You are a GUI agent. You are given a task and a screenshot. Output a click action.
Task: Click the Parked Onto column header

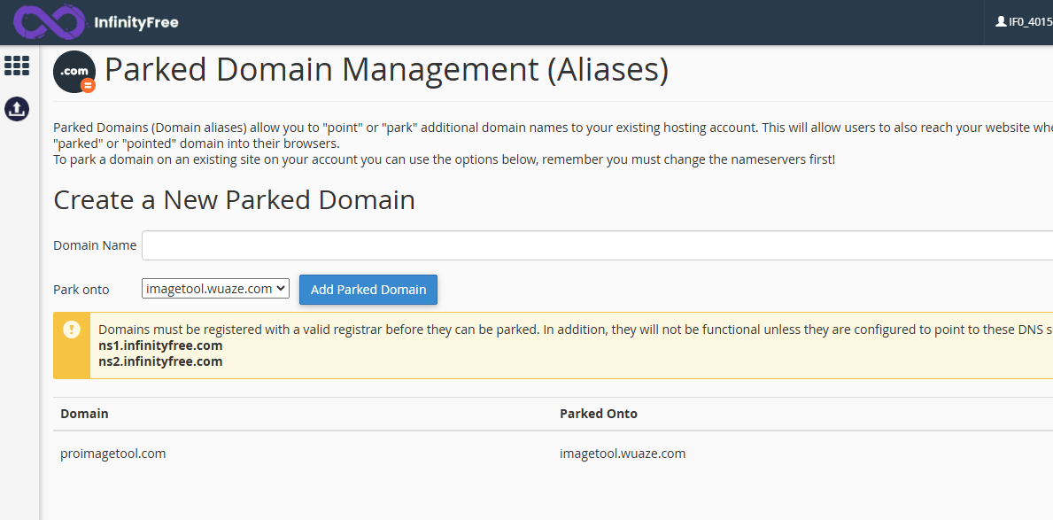(x=598, y=414)
